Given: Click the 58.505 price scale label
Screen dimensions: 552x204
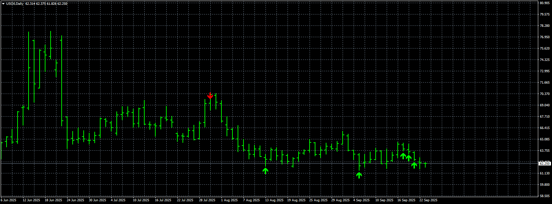Looking at the screenshot, I should pyautogui.click(x=544, y=196).
